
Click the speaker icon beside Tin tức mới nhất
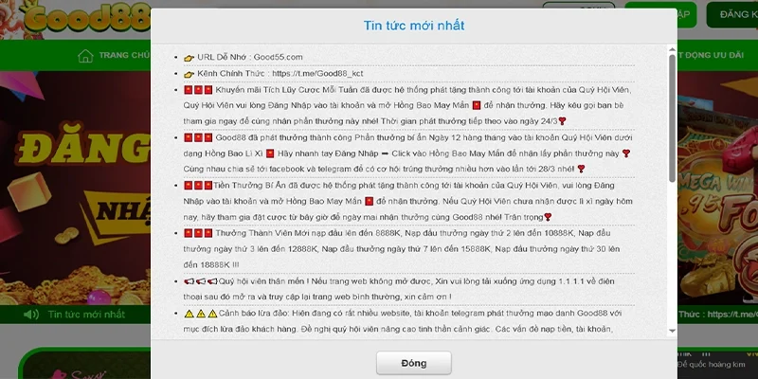pyautogui.click(x=31, y=315)
